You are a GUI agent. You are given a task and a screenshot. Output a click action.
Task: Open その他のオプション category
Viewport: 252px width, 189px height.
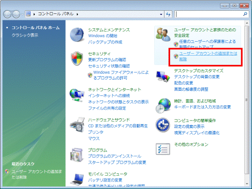click(191, 145)
